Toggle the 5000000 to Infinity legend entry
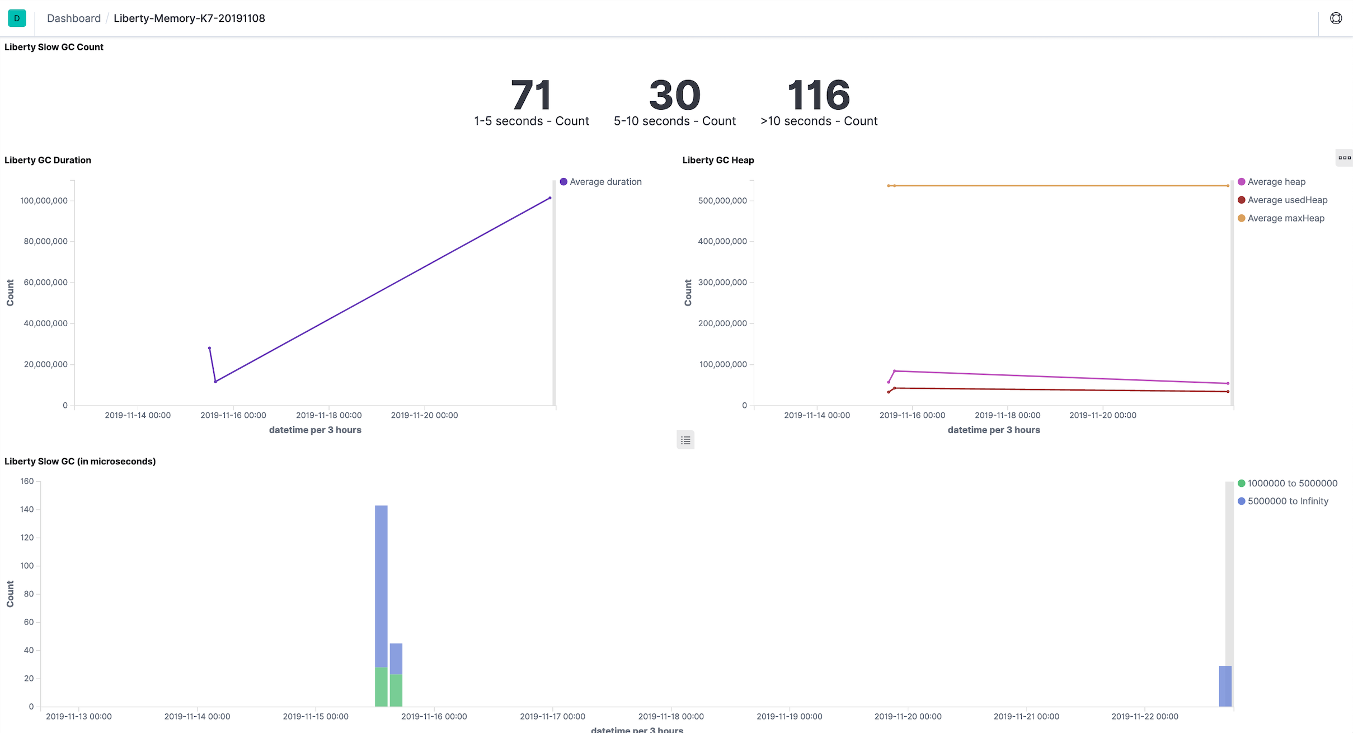This screenshot has width=1353, height=733. (x=1288, y=501)
